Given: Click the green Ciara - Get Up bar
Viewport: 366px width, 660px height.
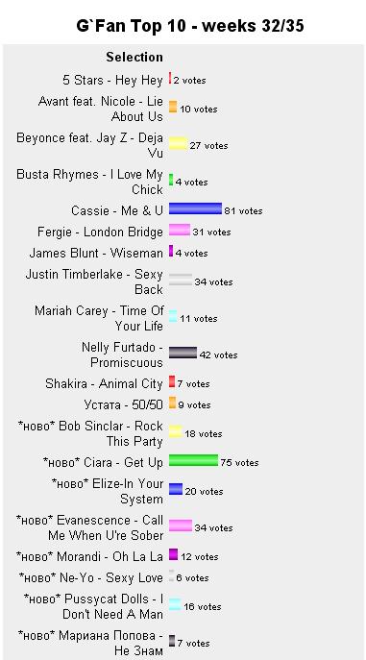Looking at the screenshot, I should coord(193,460).
